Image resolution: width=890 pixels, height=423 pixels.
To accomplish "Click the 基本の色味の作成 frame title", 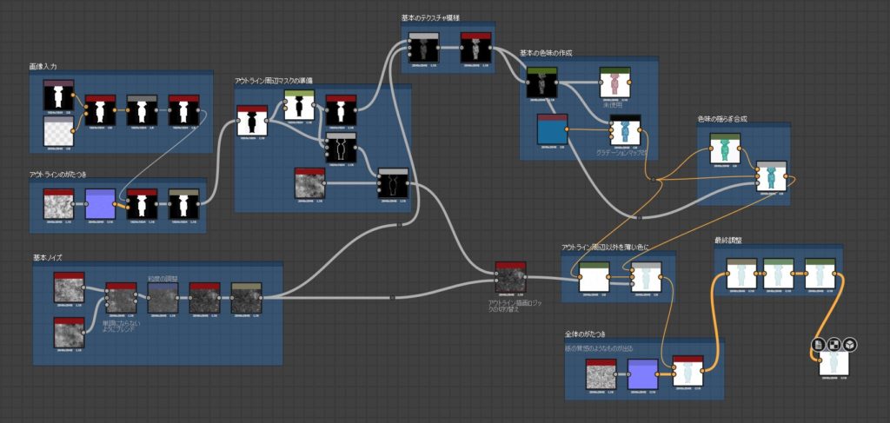I will (546, 53).
